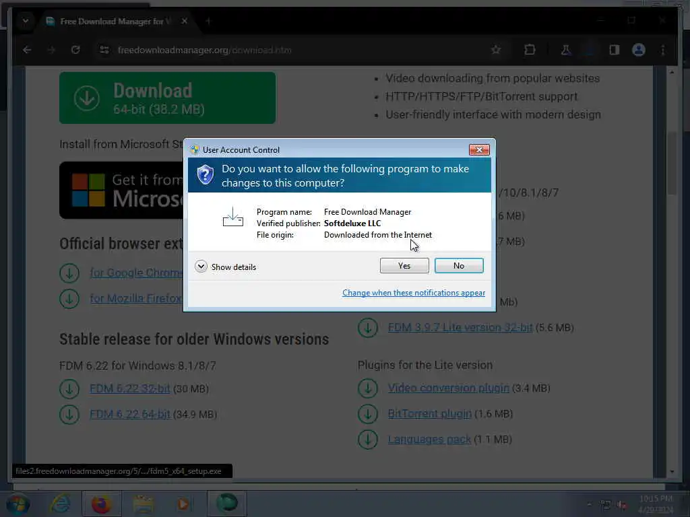690x517 pixels.
Task: Click taskbar clock showing time
Action: (x=656, y=504)
